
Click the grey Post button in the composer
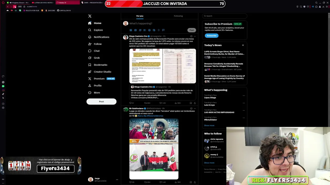click(192, 30)
